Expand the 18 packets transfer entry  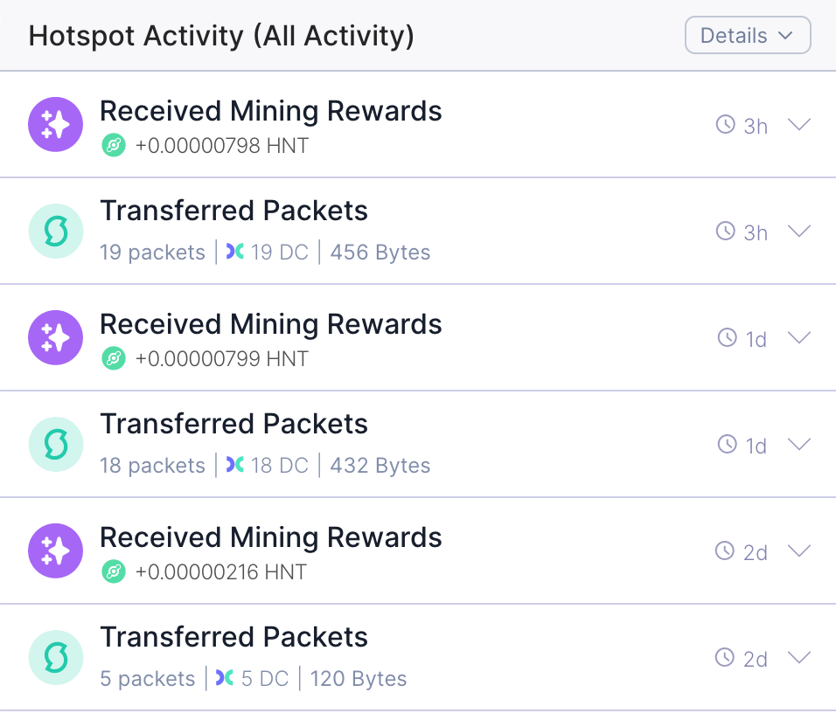point(799,445)
